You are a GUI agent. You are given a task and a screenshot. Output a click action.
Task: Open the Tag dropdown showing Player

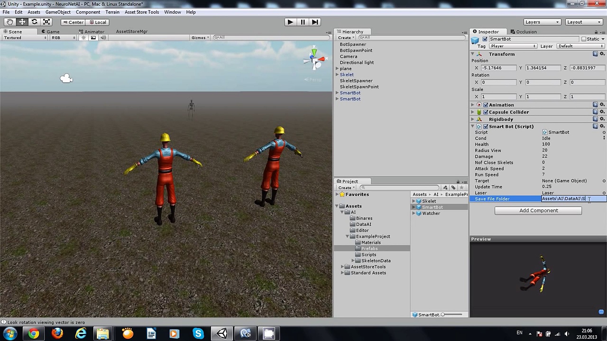pos(513,46)
